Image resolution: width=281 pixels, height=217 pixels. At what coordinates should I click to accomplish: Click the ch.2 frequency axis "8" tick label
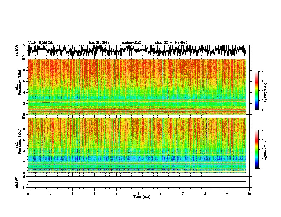click(x=25, y=129)
